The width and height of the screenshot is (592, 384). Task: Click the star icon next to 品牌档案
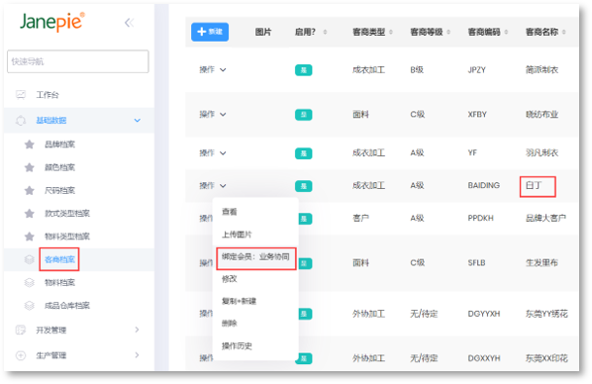coord(30,144)
